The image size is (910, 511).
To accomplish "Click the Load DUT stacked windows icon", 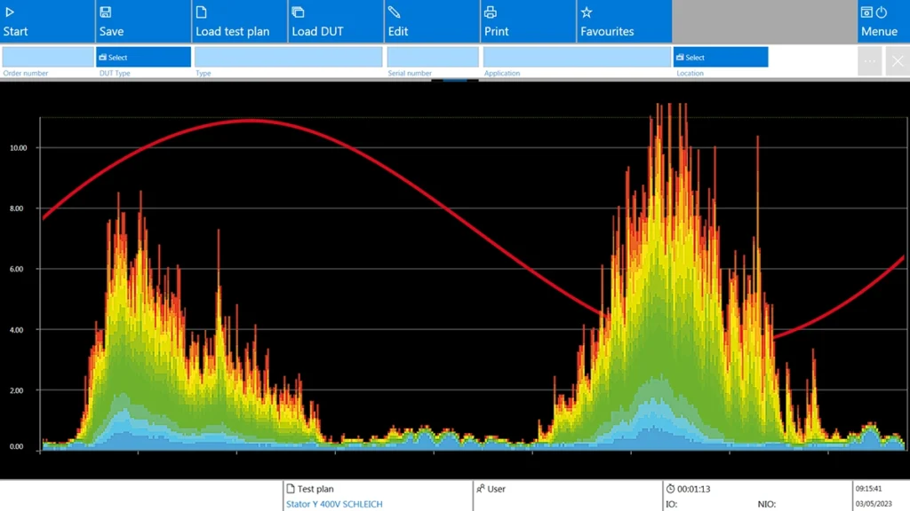I will [298, 12].
